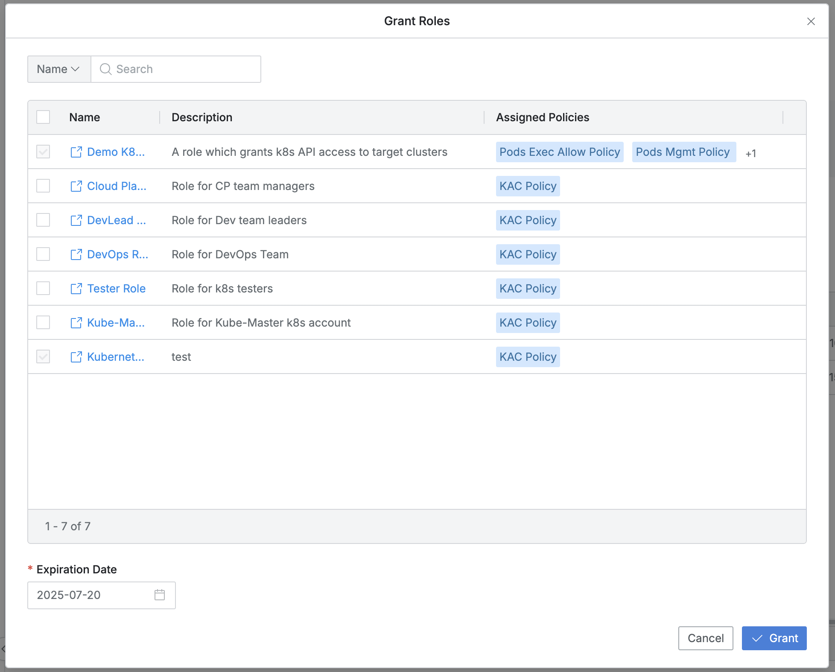Toggle the select-all checkbox in header

pyautogui.click(x=43, y=117)
